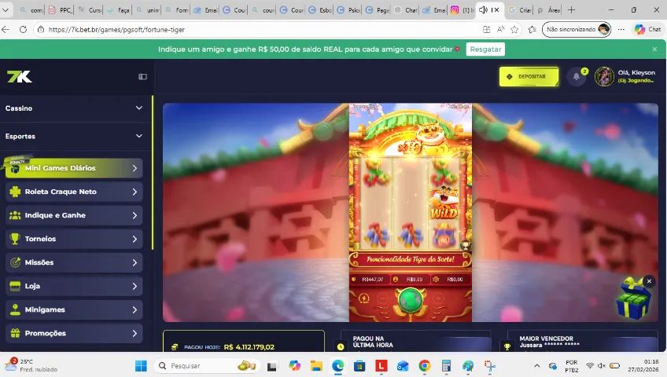Image resolution: width=667 pixels, height=377 pixels.
Task: Switch to the Psico tab
Action: click(x=348, y=9)
